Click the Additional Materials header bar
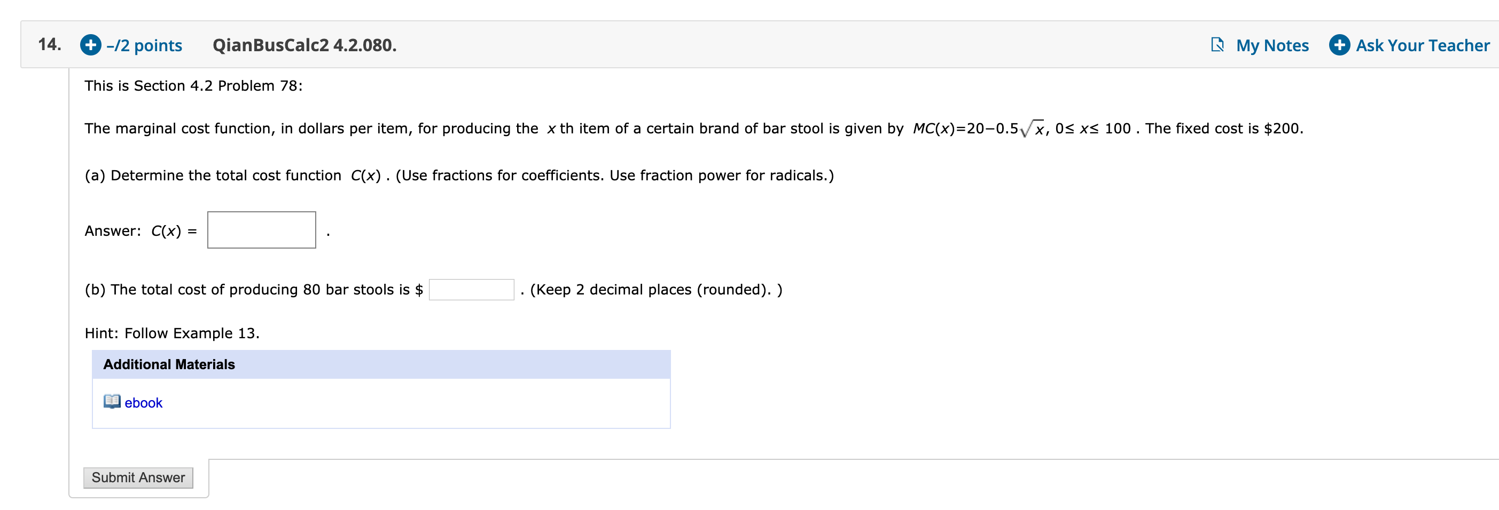 click(x=169, y=364)
